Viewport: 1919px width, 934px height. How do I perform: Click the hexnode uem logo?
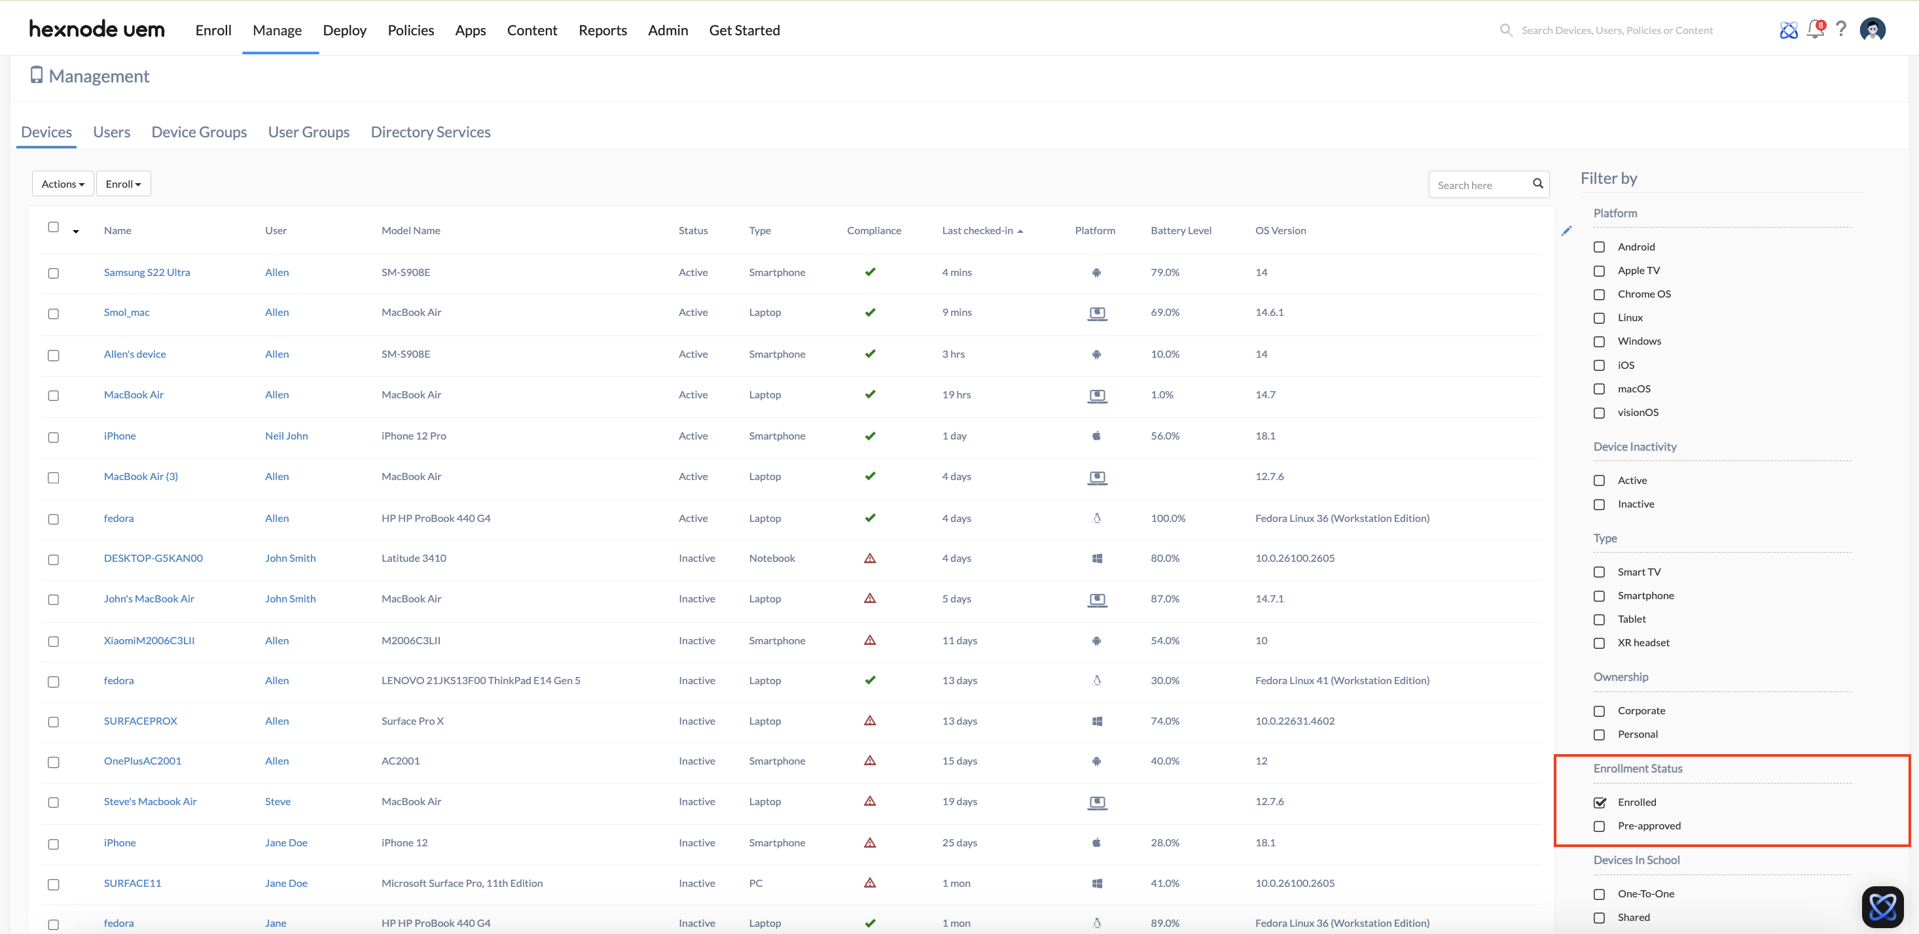[97, 29]
